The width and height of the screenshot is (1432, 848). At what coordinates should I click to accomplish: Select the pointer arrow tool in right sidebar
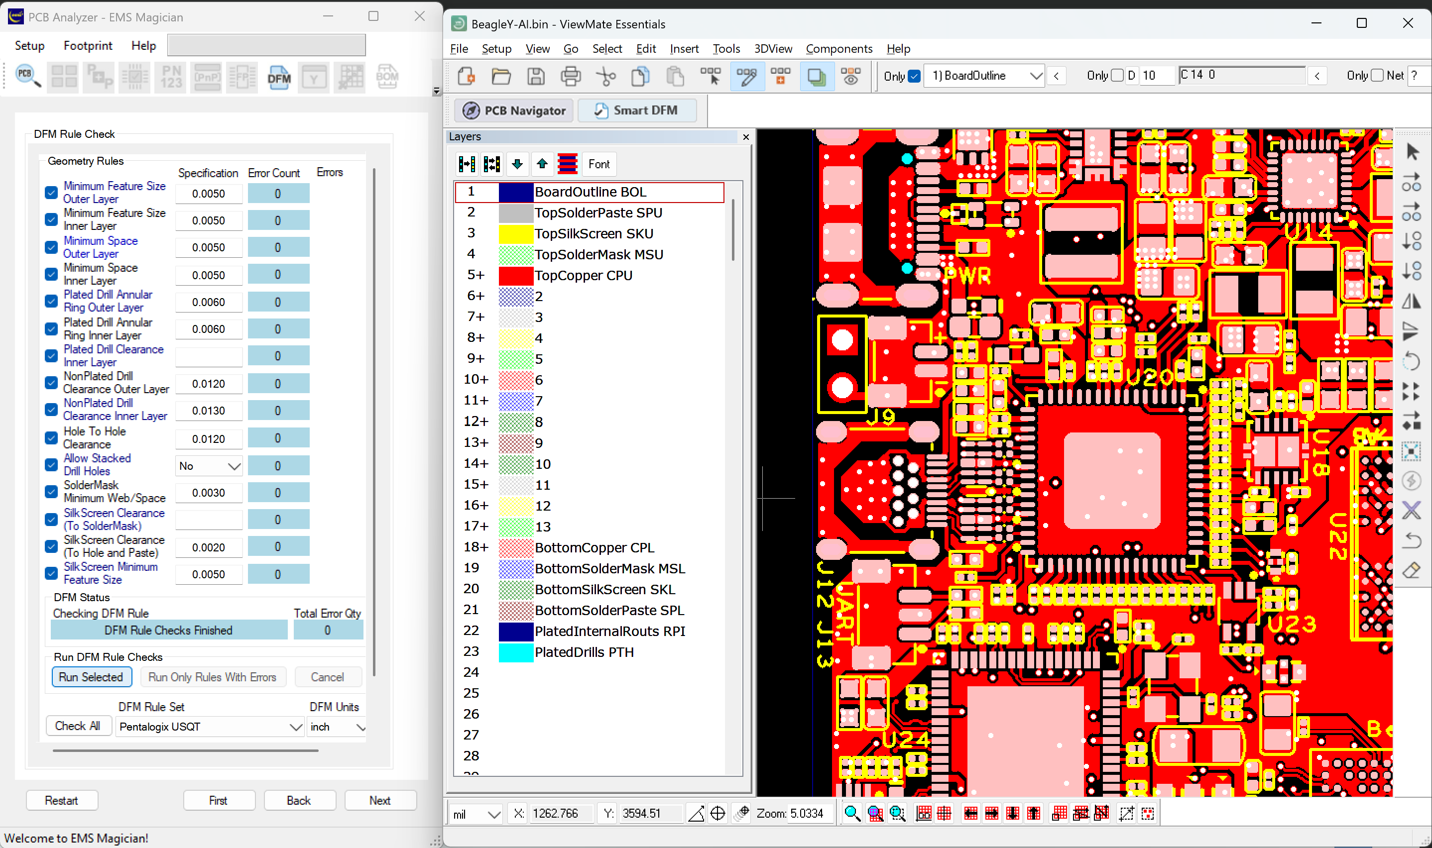click(1412, 152)
